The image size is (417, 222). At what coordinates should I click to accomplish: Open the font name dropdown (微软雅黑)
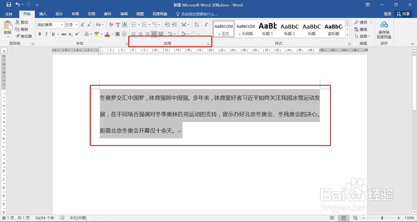pos(62,25)
